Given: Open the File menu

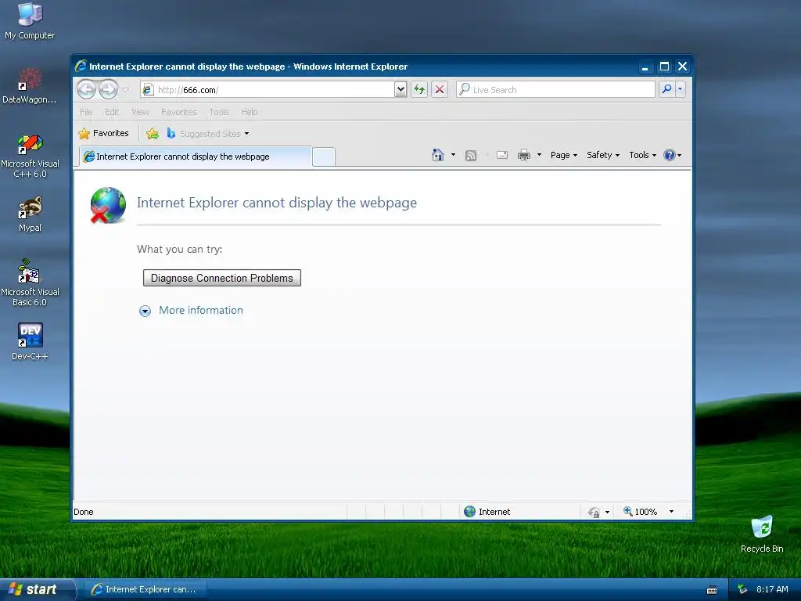Looking at the screenshot, I should 86,112.
